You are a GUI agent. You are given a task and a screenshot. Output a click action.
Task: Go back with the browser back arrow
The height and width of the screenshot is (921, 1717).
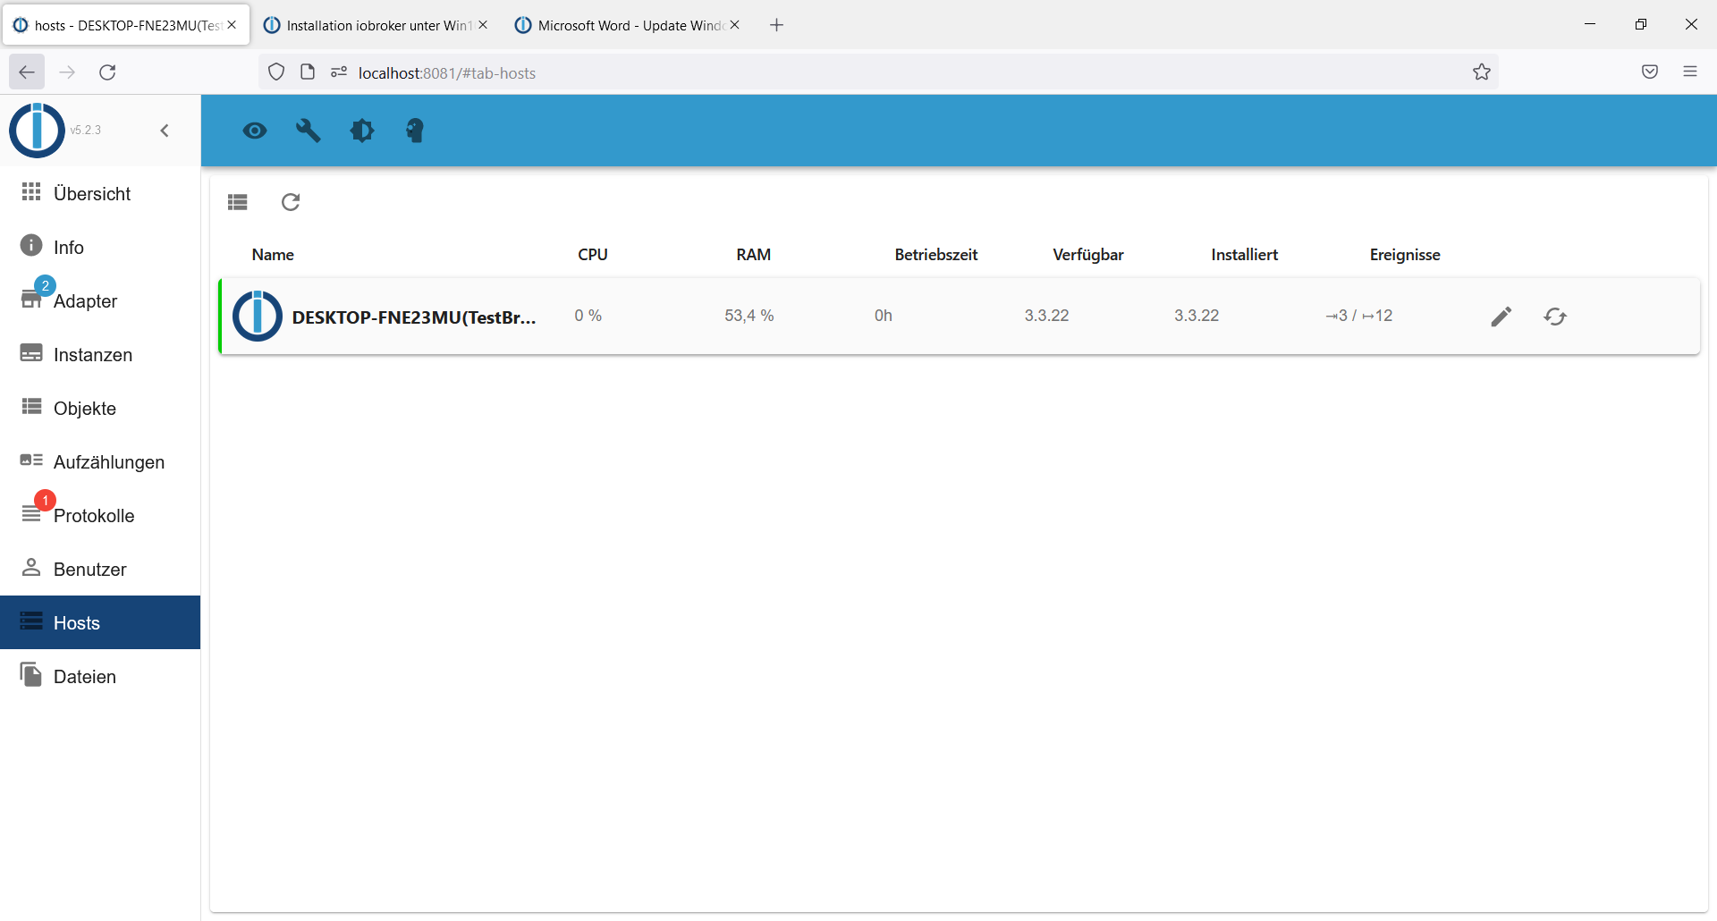pos(27,72)
